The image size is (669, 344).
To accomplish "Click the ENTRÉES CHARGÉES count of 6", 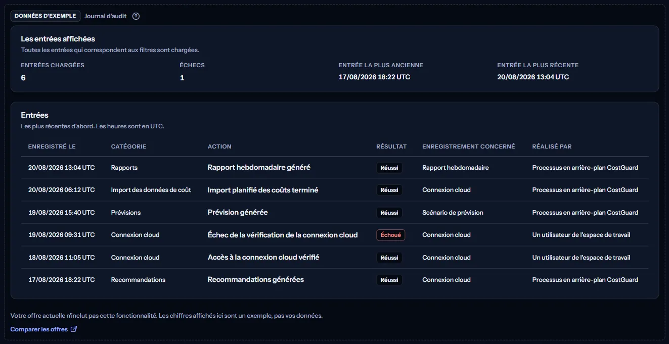I will 23,78.
